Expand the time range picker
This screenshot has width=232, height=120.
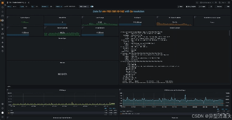click(207, 2)
